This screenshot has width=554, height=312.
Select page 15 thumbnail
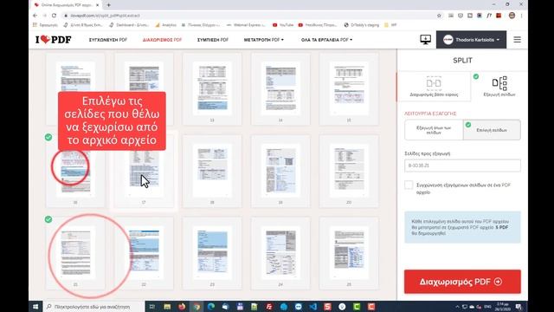(349, 89)
